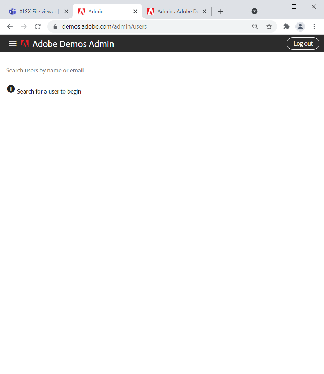Open the Chrome profile avatar
The width and height of the screenshot is (324, 374).
[x=300, y=26]
